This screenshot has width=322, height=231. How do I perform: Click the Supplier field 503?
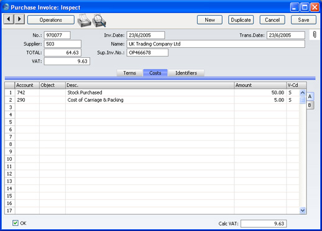63,44
